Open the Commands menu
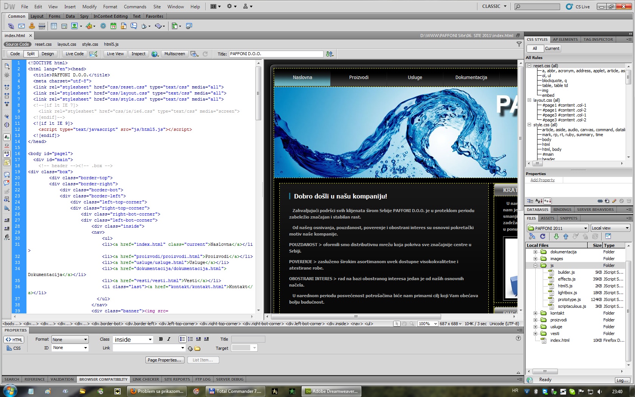Image resolution: width=635 pixels, height=397 pixels. point(135,6)
